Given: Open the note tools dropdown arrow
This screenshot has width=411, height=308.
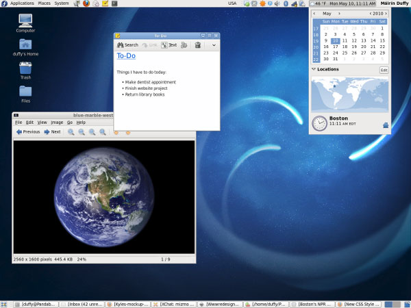Looking at the screenshot, I should [x=214, y=45].
